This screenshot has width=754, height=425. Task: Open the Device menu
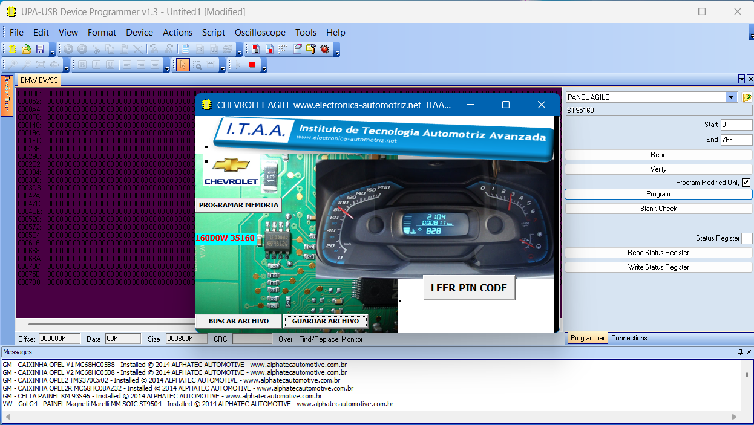(139, 33)
